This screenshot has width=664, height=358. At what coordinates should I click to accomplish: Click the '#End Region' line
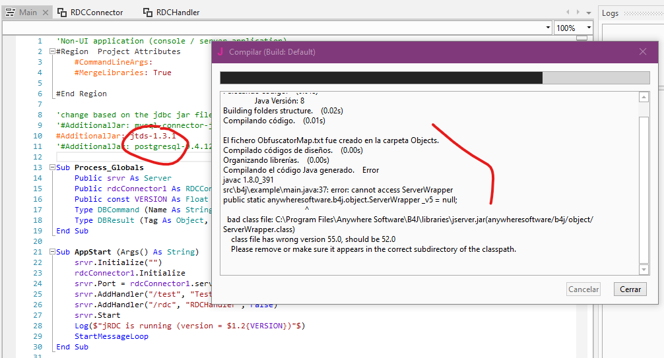(81, 94)
